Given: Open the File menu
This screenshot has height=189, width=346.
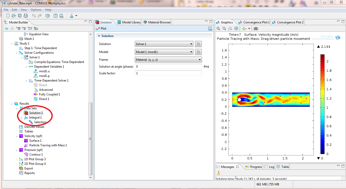Looking at the screenshot, I should [6, 10].
